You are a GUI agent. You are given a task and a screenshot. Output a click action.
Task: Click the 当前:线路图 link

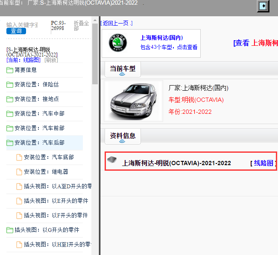pos(23,60)
